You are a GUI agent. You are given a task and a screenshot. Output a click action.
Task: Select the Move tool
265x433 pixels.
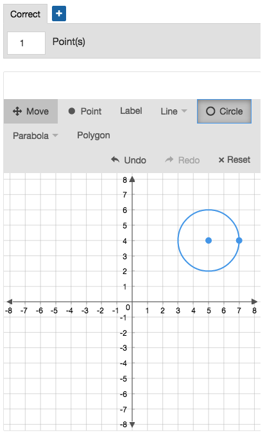pos(31,111)
